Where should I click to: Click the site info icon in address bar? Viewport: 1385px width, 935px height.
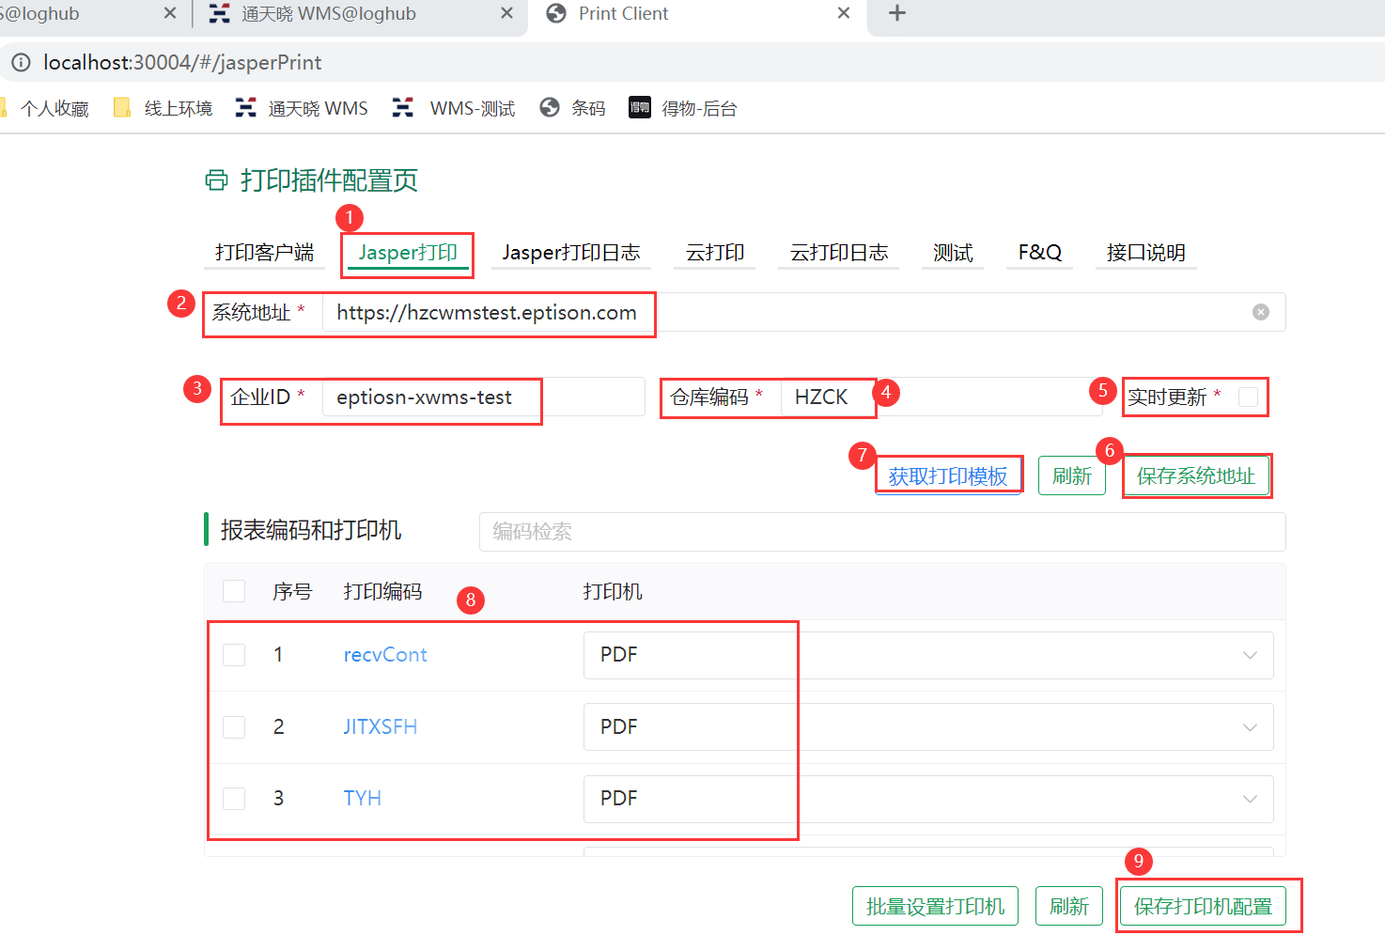click(x=21, y=63)
